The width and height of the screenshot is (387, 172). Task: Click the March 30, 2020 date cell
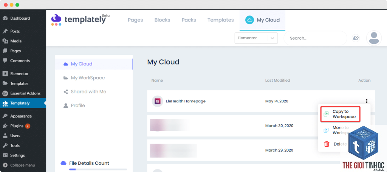[x=279, y=126]
